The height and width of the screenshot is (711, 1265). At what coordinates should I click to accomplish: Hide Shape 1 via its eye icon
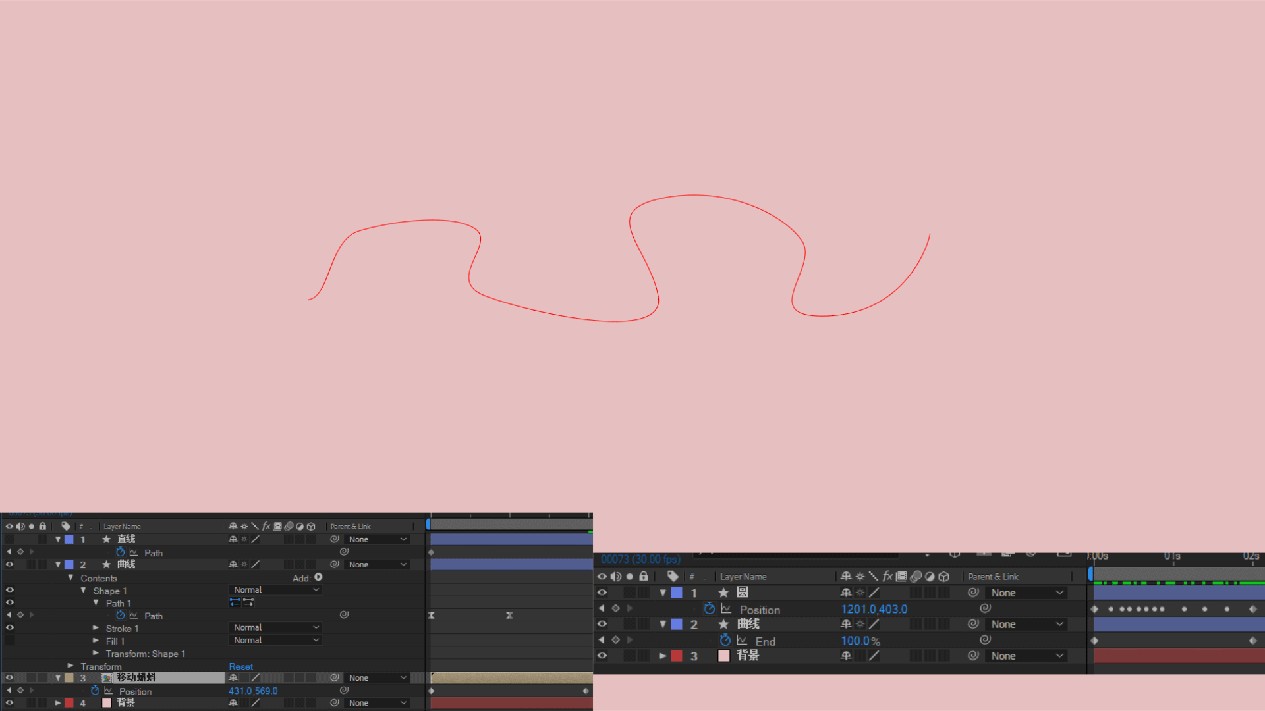[x=10, y=590]
